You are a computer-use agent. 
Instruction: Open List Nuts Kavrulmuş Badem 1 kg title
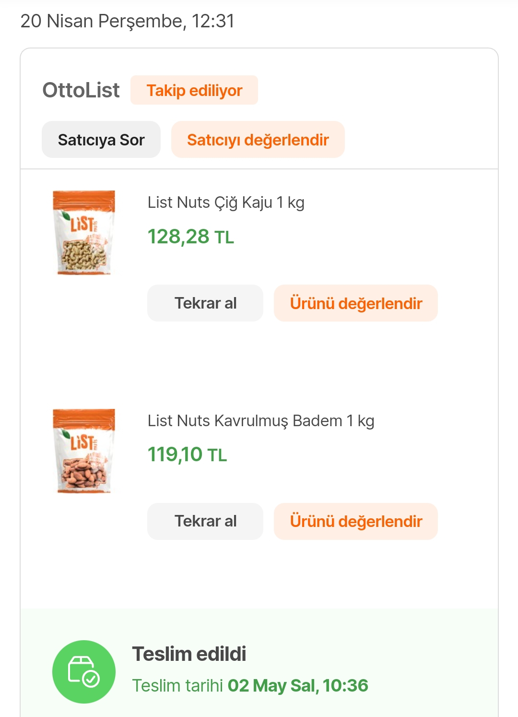[x=261, y=421]
